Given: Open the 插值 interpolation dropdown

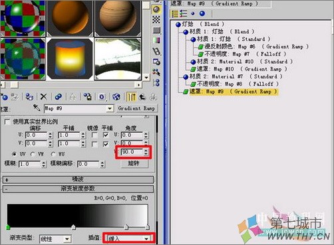Looking at the screenshot, I should coord(146,239).
